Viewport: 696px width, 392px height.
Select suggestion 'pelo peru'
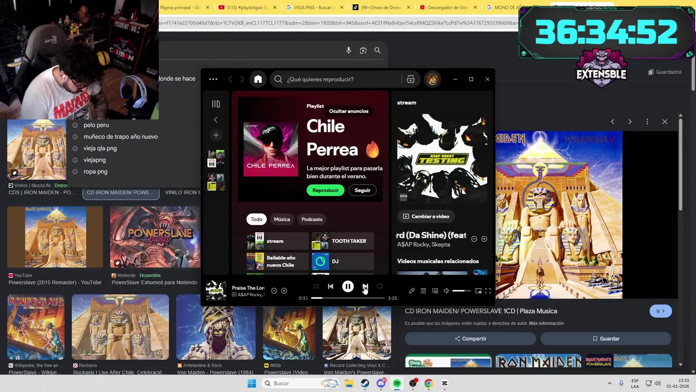click(96, 125)
